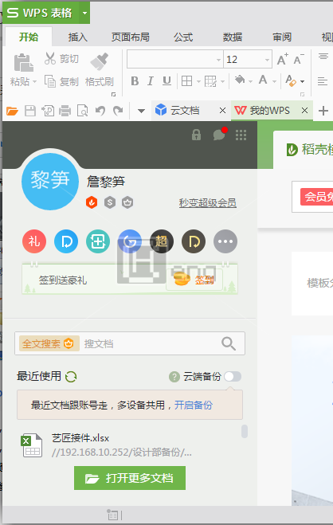
Task: Increase font size with A+ icon
Action: pos(283,59)
